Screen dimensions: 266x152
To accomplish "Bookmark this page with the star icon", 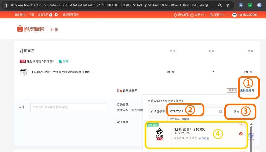I will coord(228,5).
